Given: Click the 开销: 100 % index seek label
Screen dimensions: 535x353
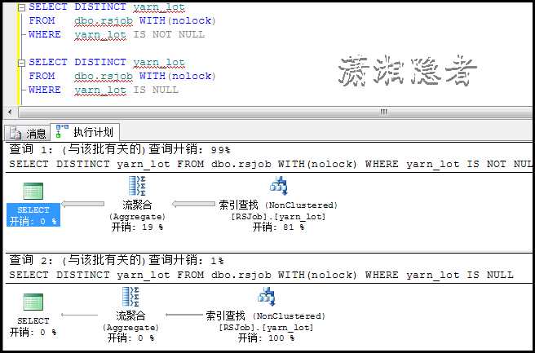Looking at the screenshot, I should pyautogui.click(x=266, y=338).
